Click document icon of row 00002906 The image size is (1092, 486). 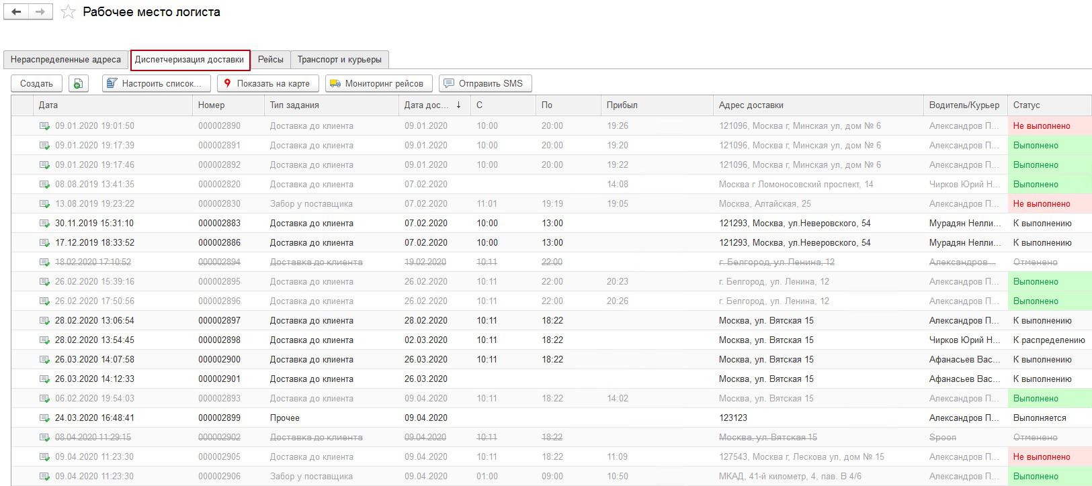pyautogui.click(x=44, y=477)
